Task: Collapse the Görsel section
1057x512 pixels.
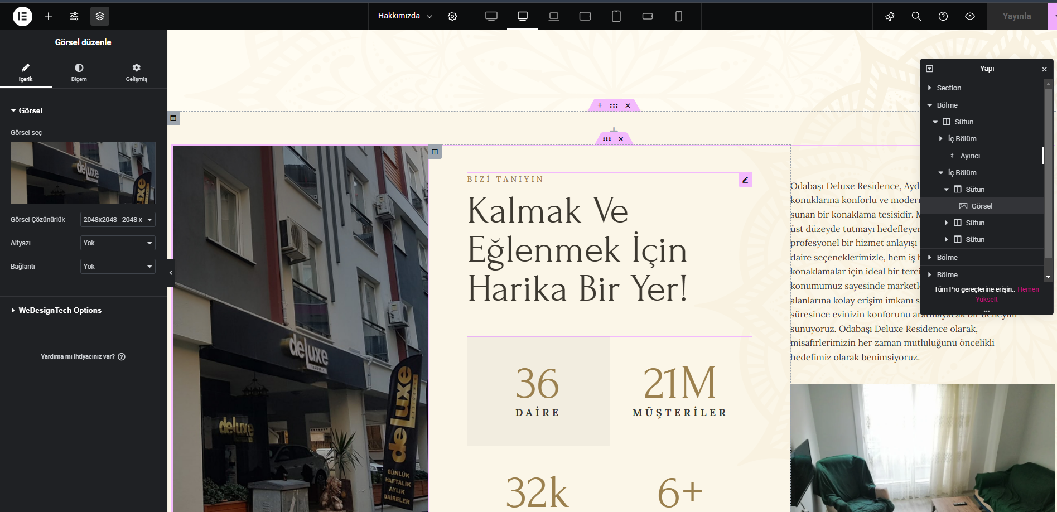Action: click(27, 110)
